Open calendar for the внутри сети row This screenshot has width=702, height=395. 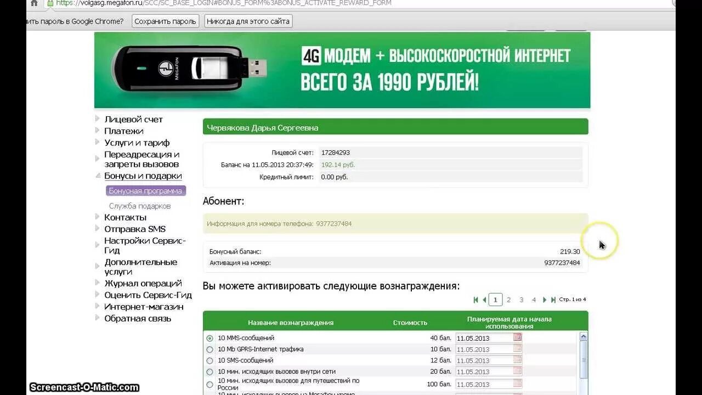(517, 371)
